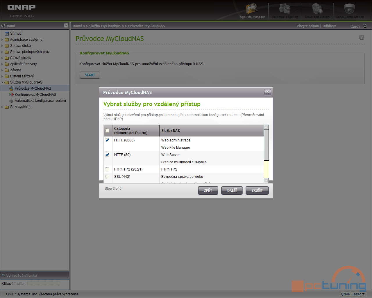Click Konfigurovat MyCloudNAS globe icon
This screenshot has width=372, height=298.
11,95
